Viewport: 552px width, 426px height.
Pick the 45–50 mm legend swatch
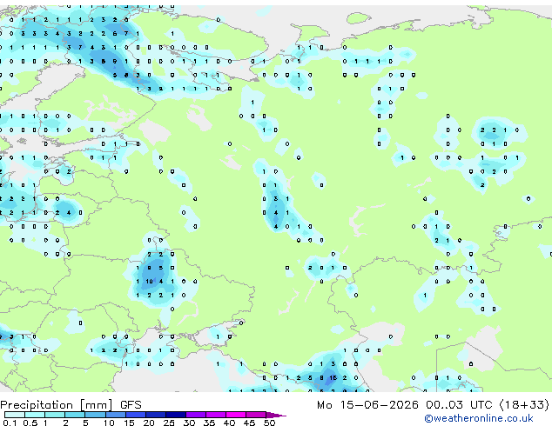(x=256, y=415)
